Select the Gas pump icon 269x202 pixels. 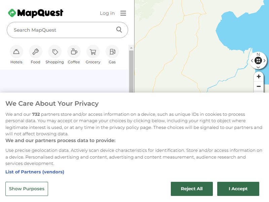click(x=112, y=52)
